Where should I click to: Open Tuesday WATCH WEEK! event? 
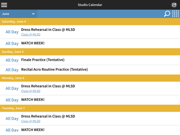[90, 130]
